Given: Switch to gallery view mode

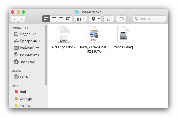Looking at the screenshot, I should coord(68,19).
